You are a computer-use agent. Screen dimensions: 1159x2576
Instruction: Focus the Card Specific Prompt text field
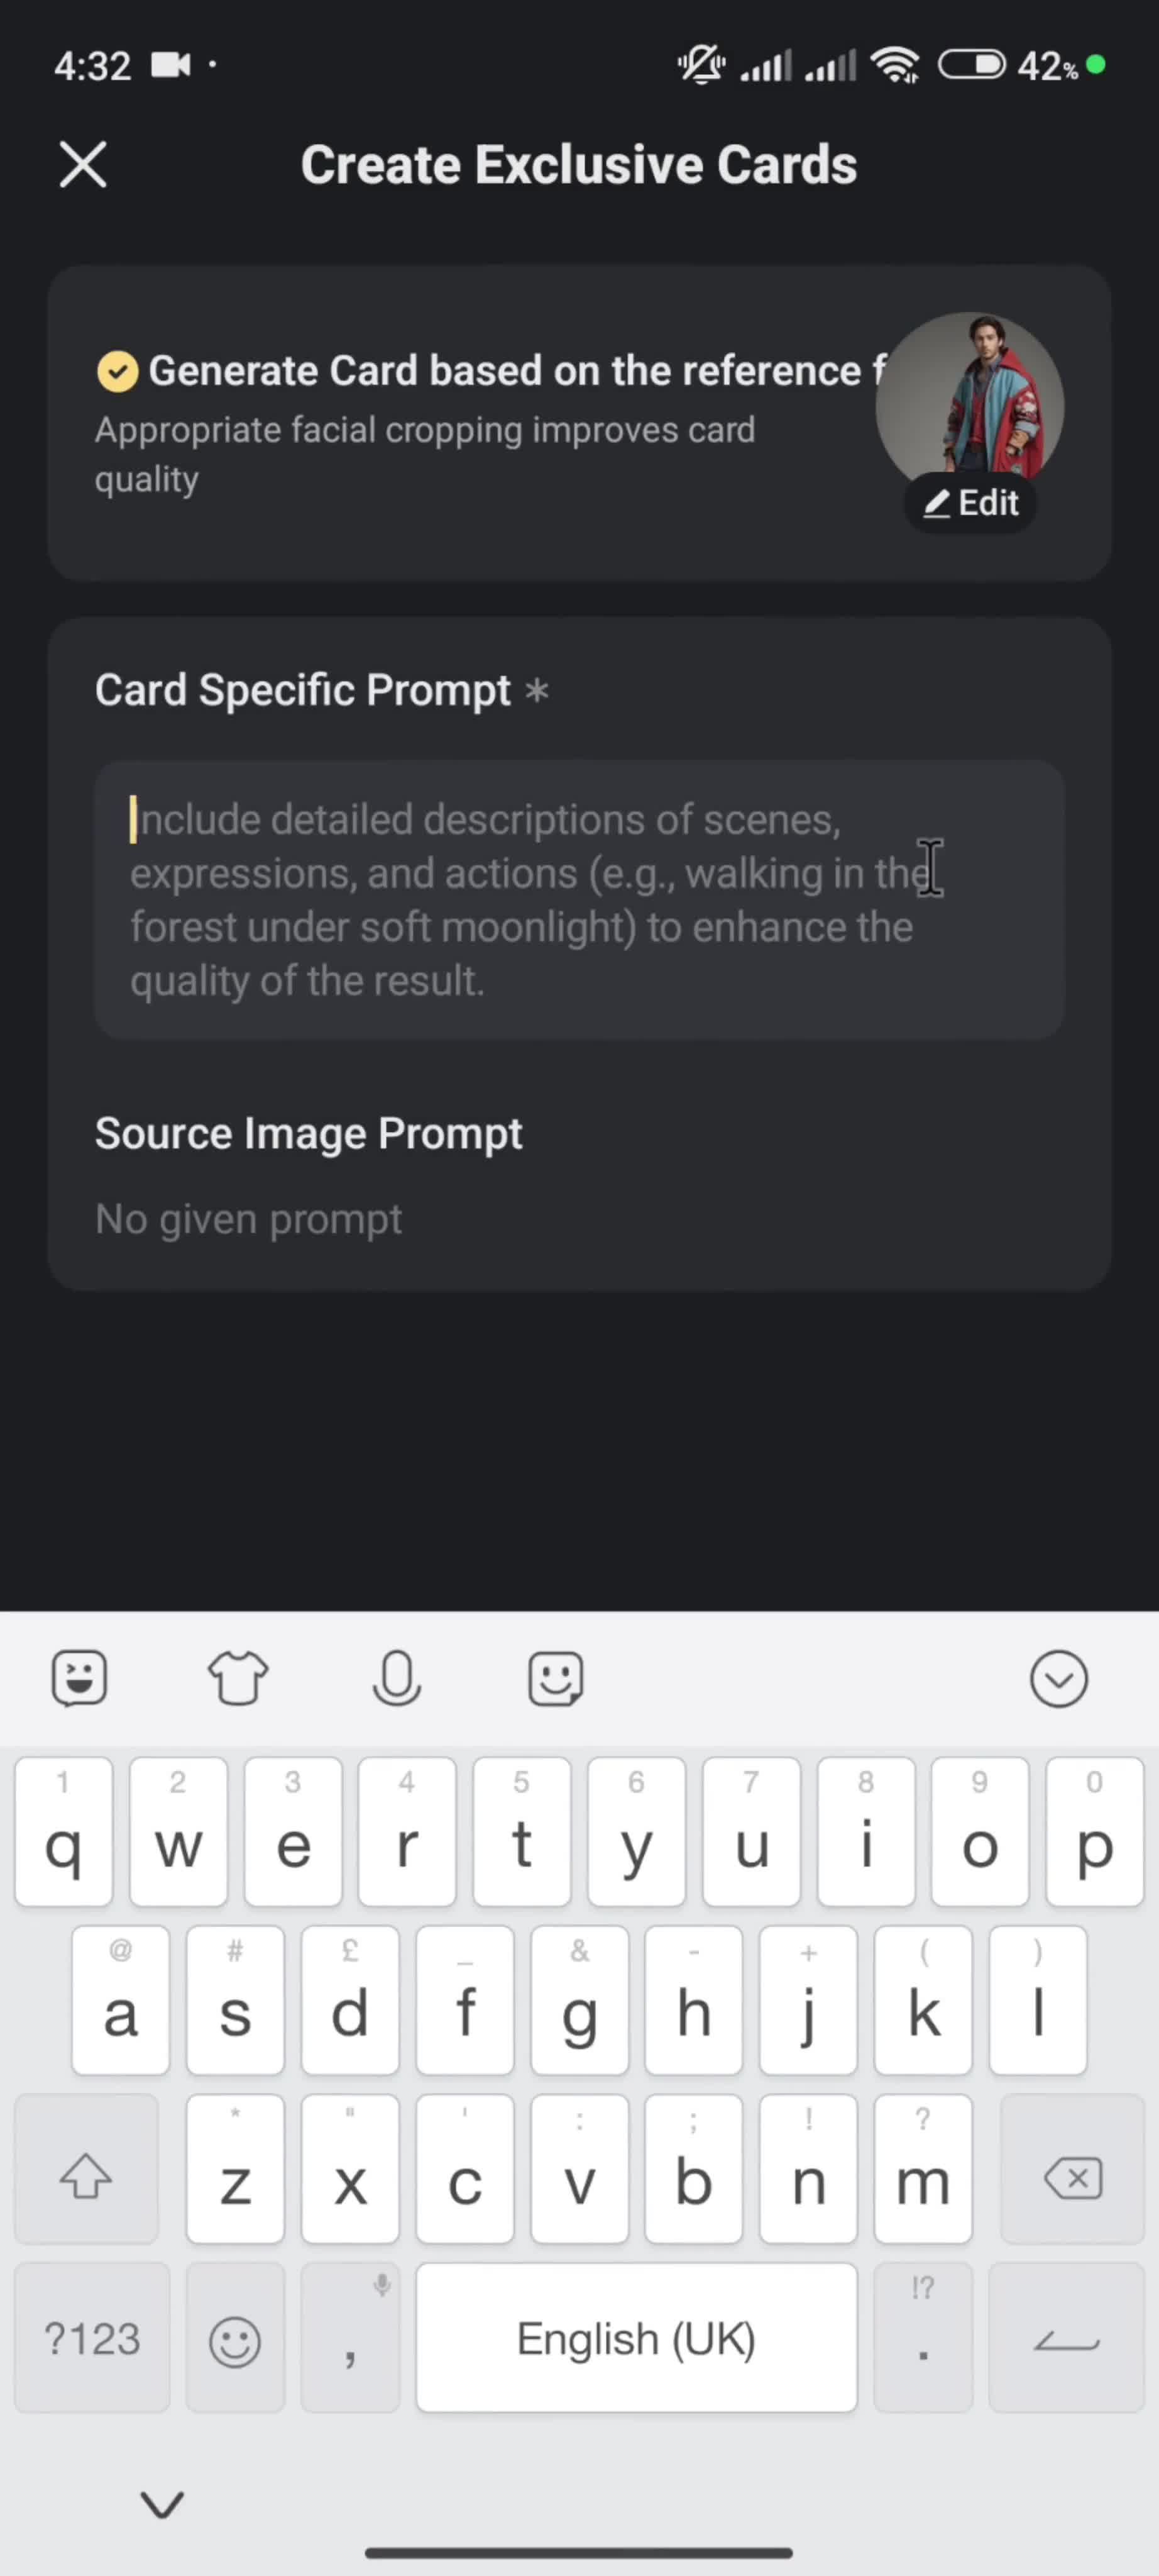tap(578, 899)
